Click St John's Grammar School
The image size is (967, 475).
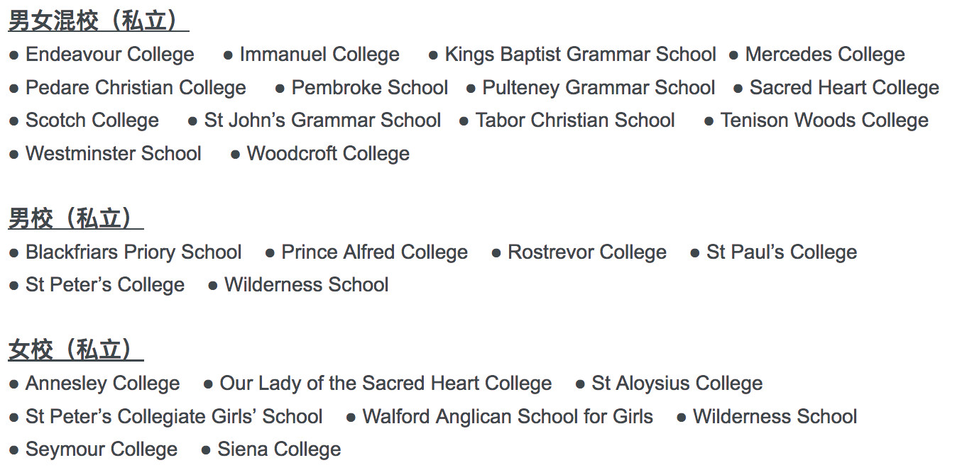pos(322,121)
